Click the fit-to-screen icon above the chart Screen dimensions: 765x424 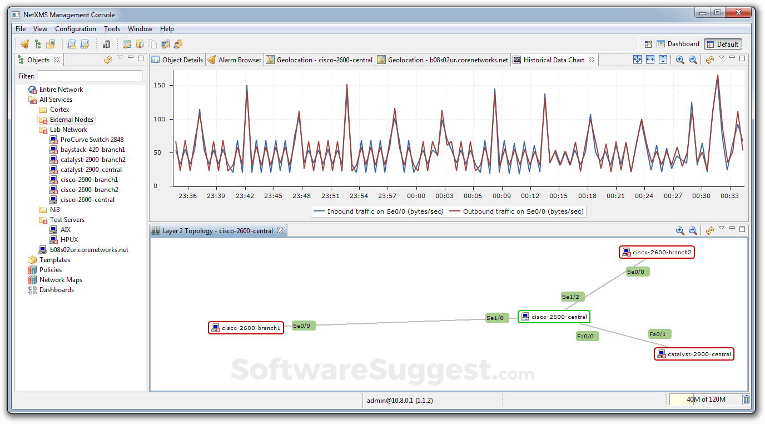pos(637,60)
